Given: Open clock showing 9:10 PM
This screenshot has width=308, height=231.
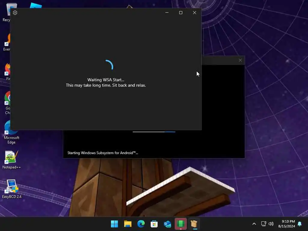Looking at the screenshot, I should point(287,224).
